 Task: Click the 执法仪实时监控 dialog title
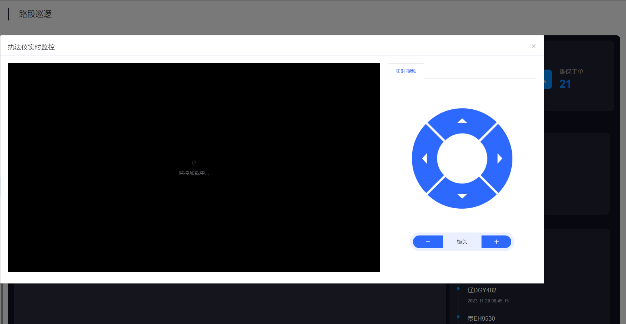pyautogui.click(x=31, y=47)
